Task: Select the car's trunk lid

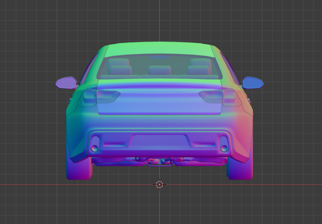Action: tap(159, 97)
